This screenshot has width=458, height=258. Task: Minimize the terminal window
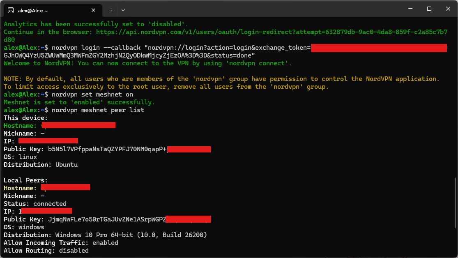(x=410, y=9)
